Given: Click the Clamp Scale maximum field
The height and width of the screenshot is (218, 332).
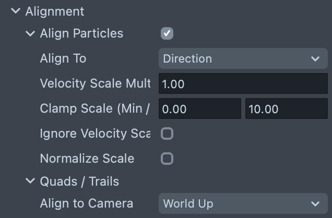Looking at the screenshot, I should point(286,109).
